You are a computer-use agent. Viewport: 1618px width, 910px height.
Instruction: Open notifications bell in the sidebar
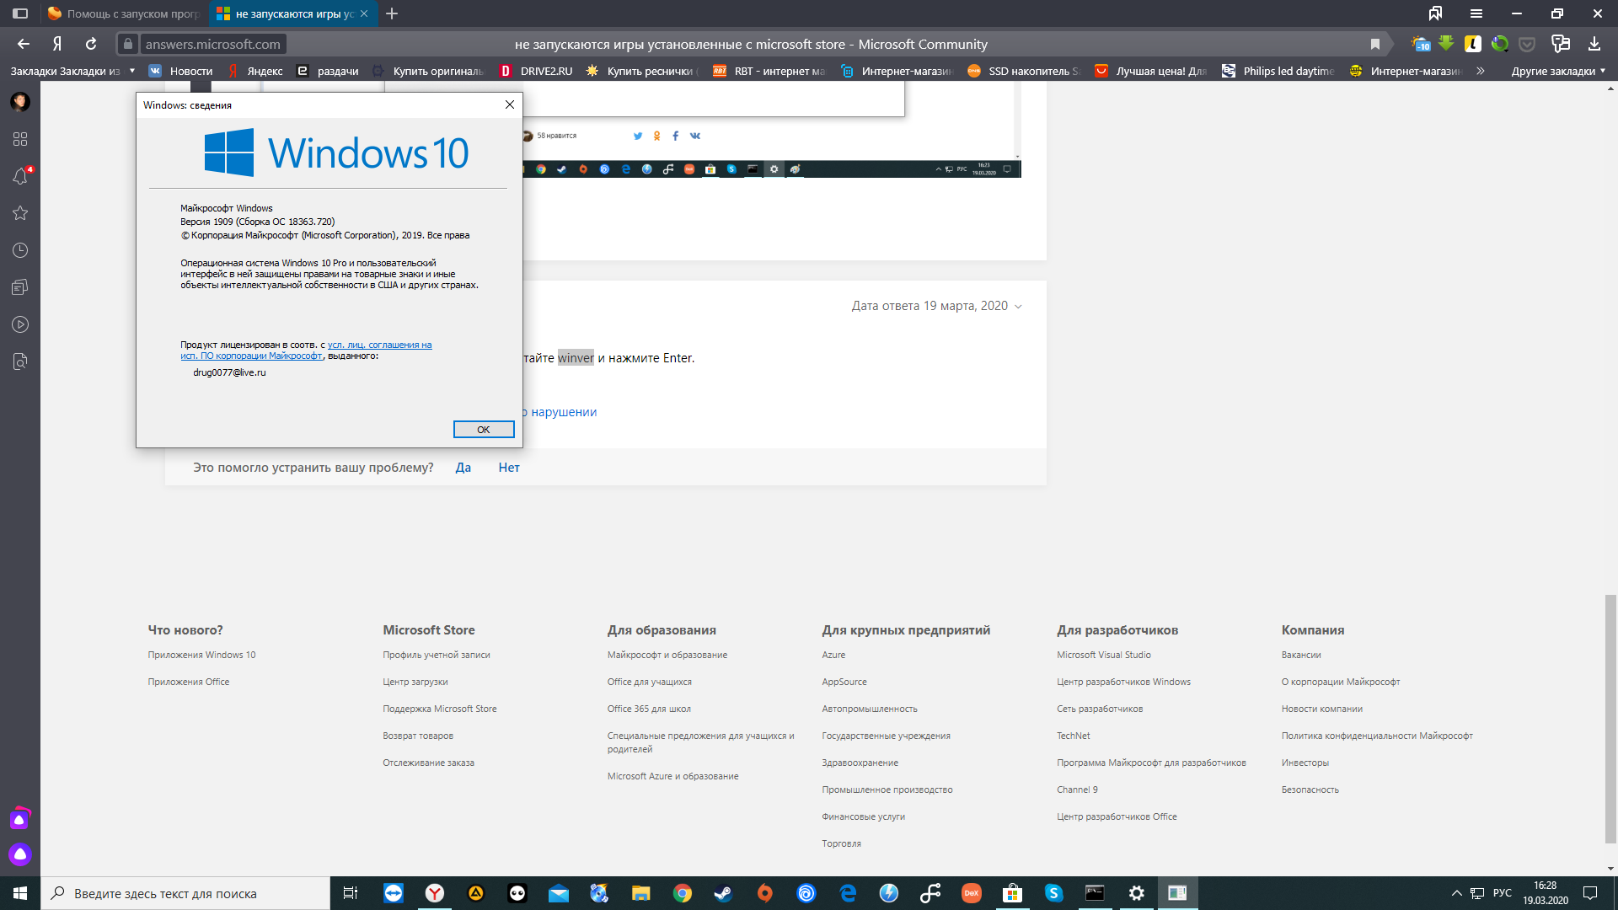point(20,176)
